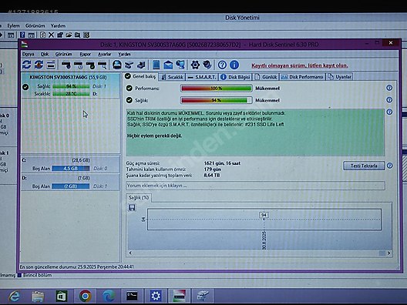Click the disk icon with green check
The height and width of the screenshot is (305, 407).
(x=90, y=65)
